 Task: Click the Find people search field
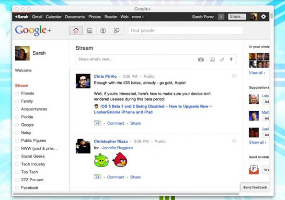tap(185, 30)
